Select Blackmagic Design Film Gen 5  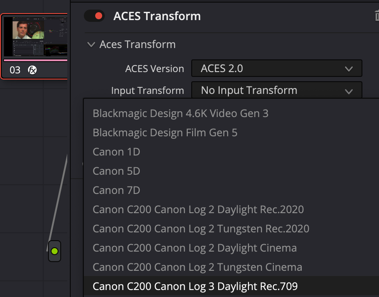pos(231,132)
